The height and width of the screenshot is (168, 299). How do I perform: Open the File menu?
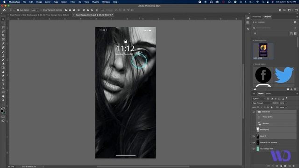25,2
